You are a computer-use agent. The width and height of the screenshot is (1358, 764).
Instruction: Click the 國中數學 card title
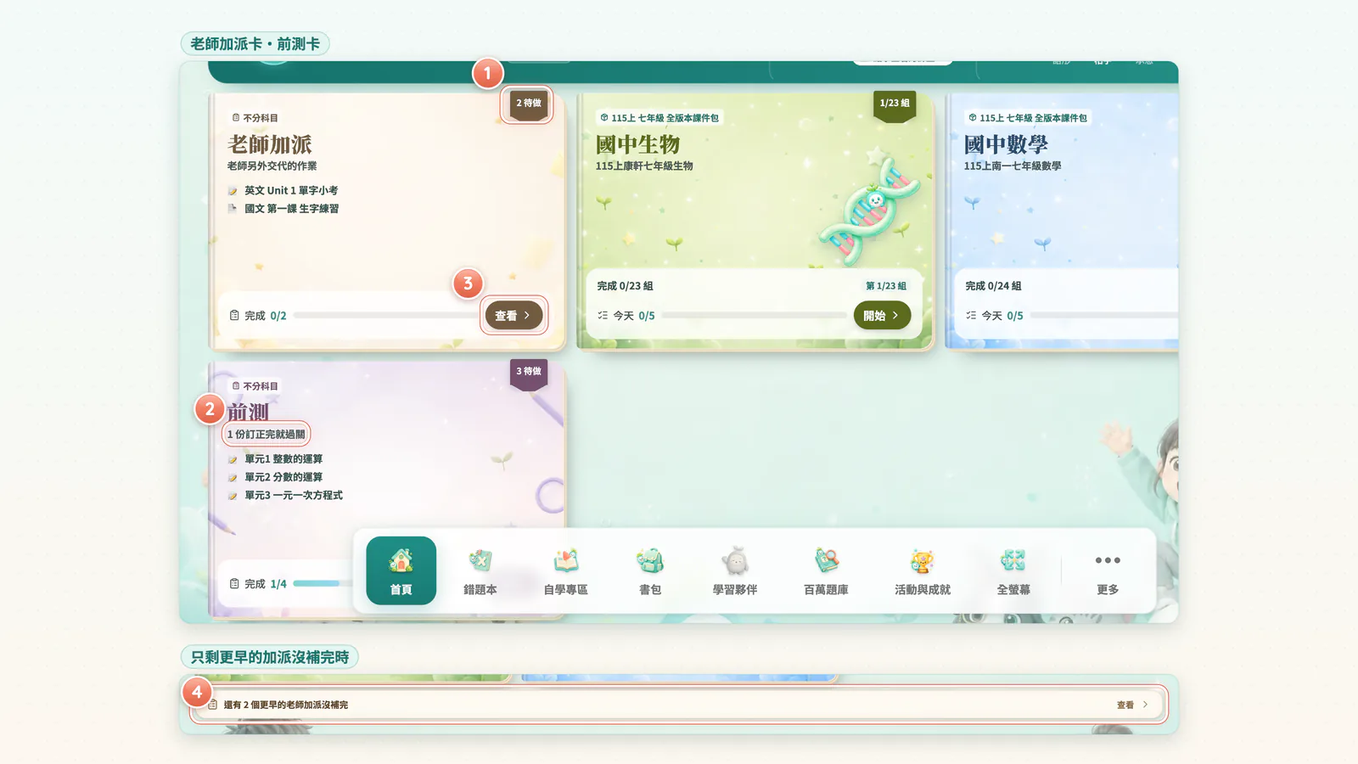[1006, 144]
